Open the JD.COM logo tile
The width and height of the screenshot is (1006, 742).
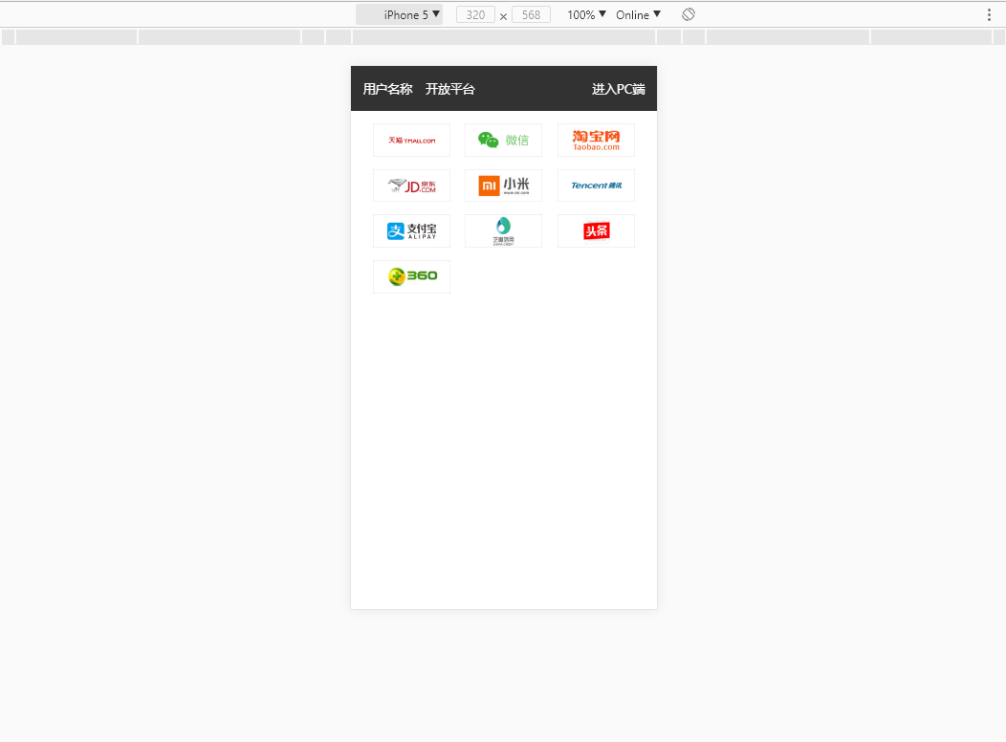tap(411, 186)
